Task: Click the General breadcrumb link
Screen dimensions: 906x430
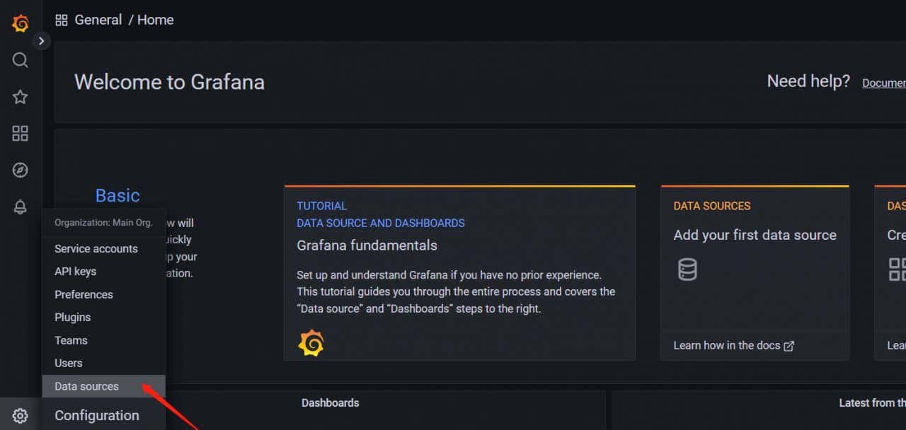Action: [98, 20]
